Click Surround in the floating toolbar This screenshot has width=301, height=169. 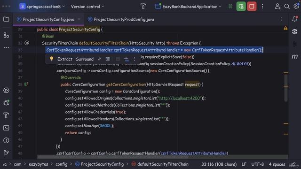[85, 59]
